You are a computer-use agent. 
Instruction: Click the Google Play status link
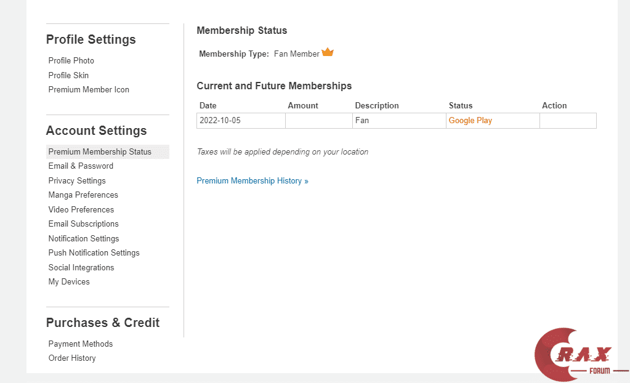click(470, 121)
